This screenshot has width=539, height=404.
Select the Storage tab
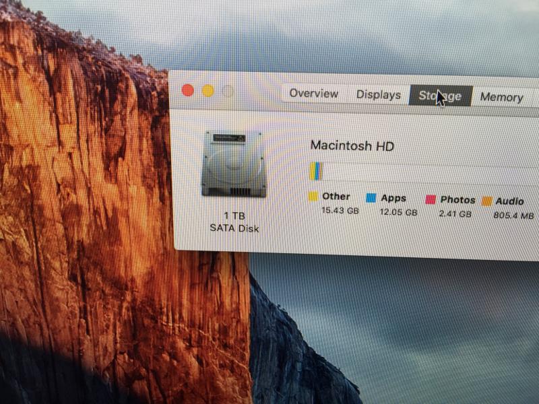coord(441,96)
